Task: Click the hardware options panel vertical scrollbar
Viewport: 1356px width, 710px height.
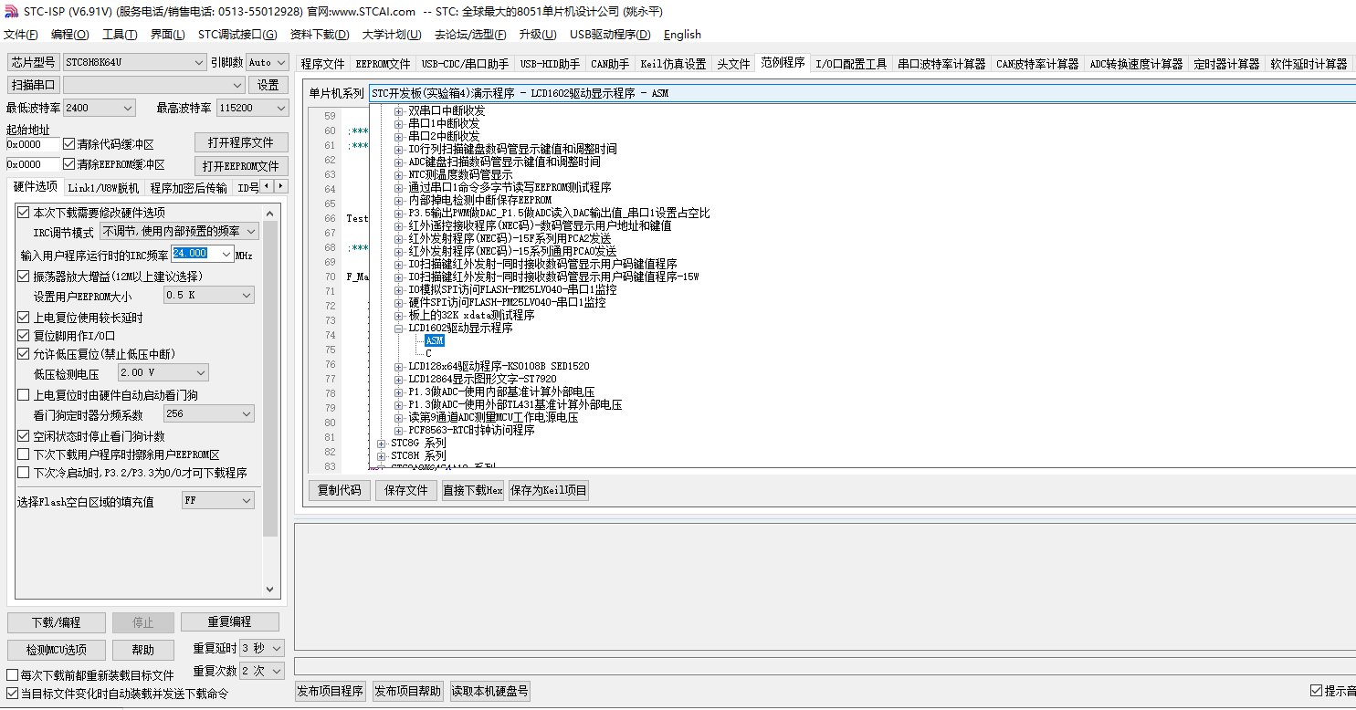Action: 270,402
